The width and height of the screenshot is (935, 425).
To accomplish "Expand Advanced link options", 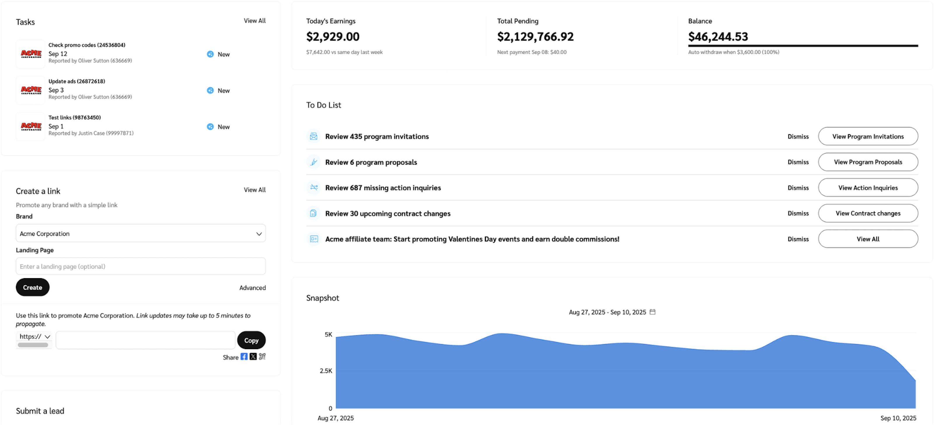I will [x=252, y=288].
